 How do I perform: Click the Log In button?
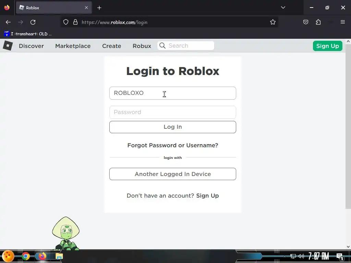pyautogui.click(x=173, y=127)
